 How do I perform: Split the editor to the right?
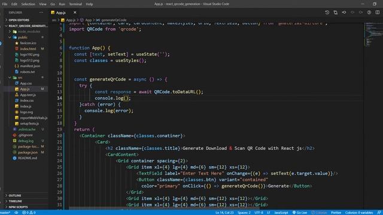pyautogui.click(x=378, y=13)
